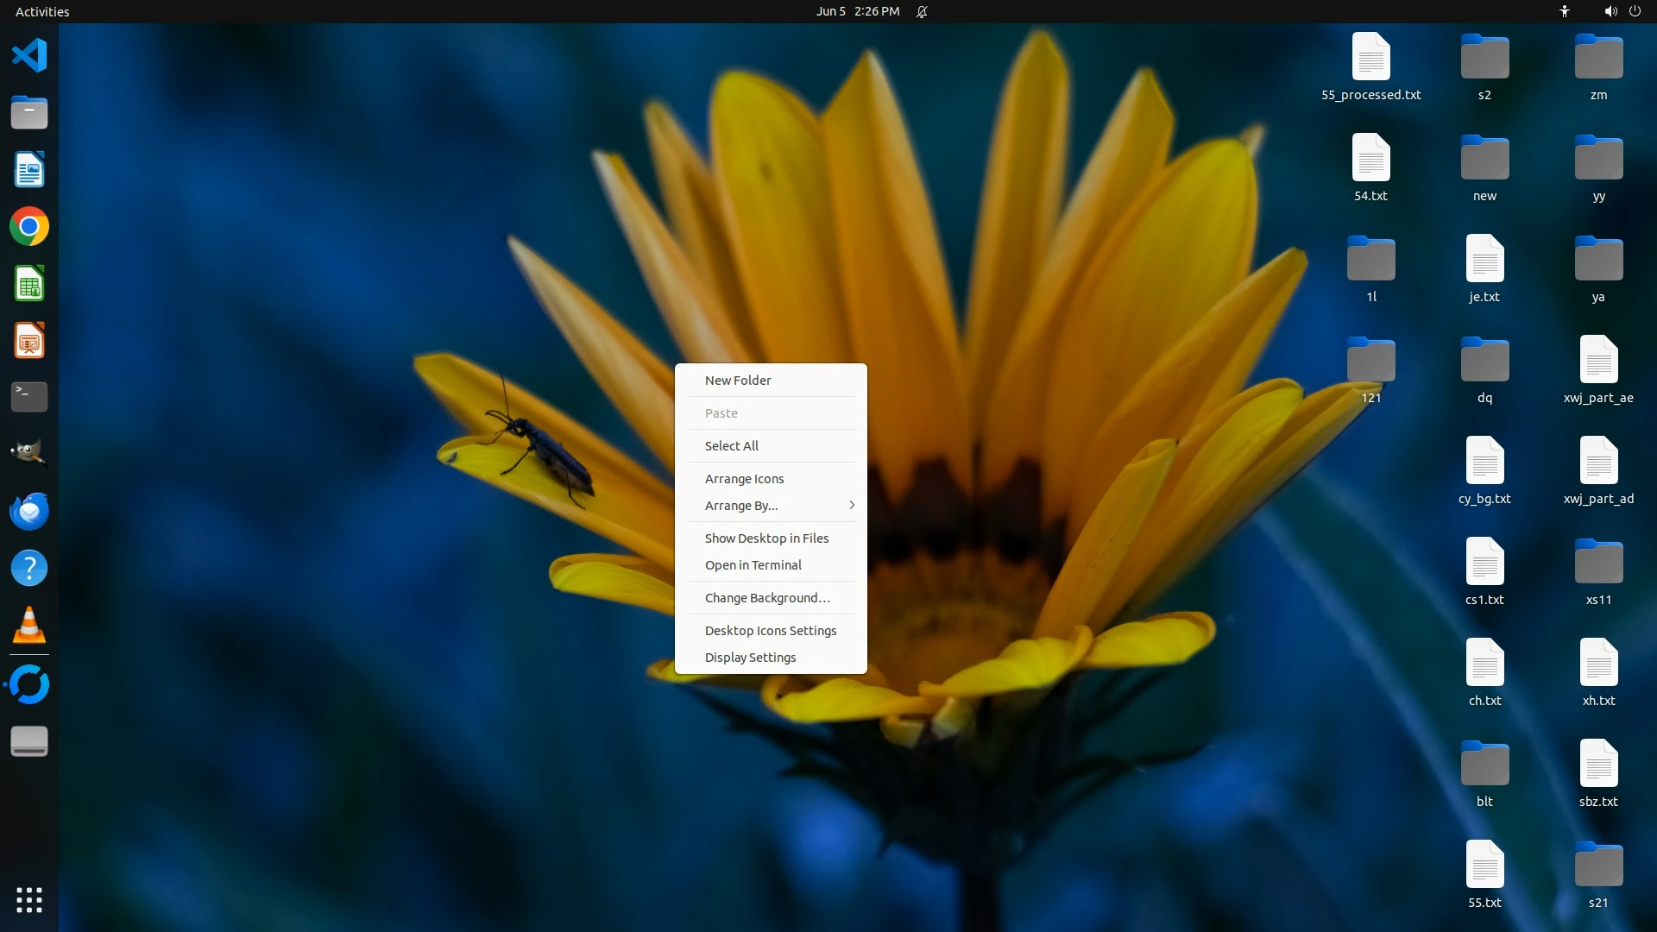Choose New Folder in context menu
Image resolution: width=1657 pixels, height=932 pixels.
pos(738,381)
